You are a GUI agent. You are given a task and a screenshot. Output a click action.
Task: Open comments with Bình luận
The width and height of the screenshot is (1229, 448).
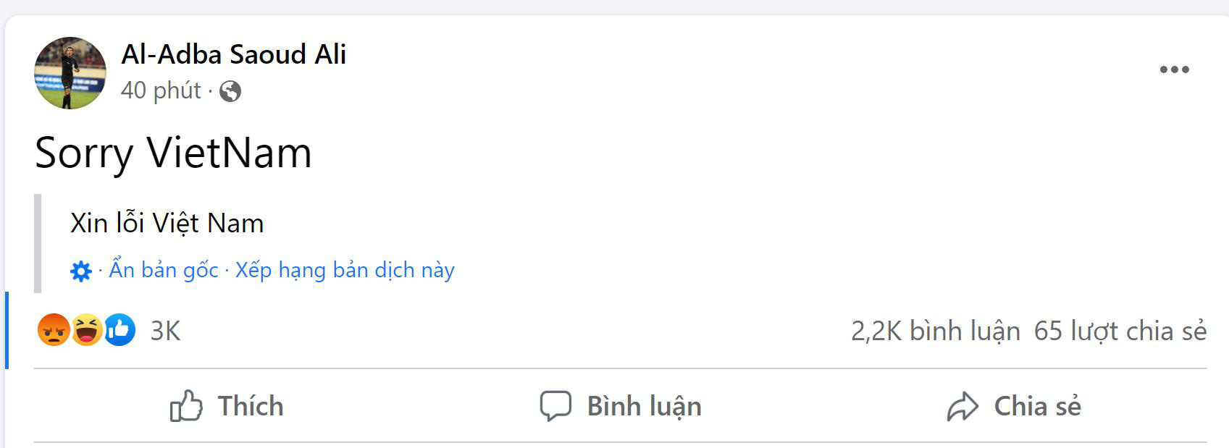(x=643, y=406)
